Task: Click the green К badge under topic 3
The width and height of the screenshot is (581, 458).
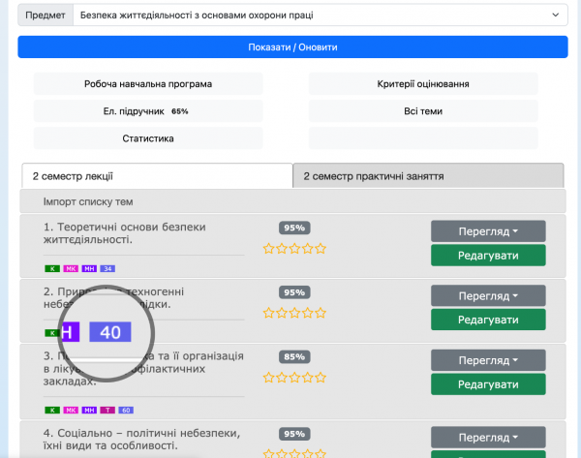Action: [52, 411]
